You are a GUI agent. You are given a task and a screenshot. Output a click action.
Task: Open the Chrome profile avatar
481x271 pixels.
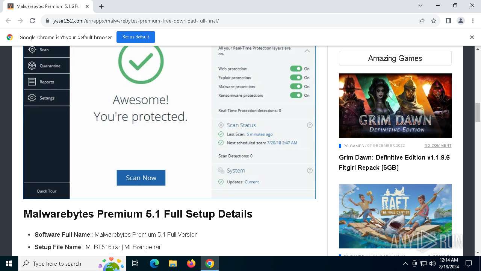click(x=461, y=21)
